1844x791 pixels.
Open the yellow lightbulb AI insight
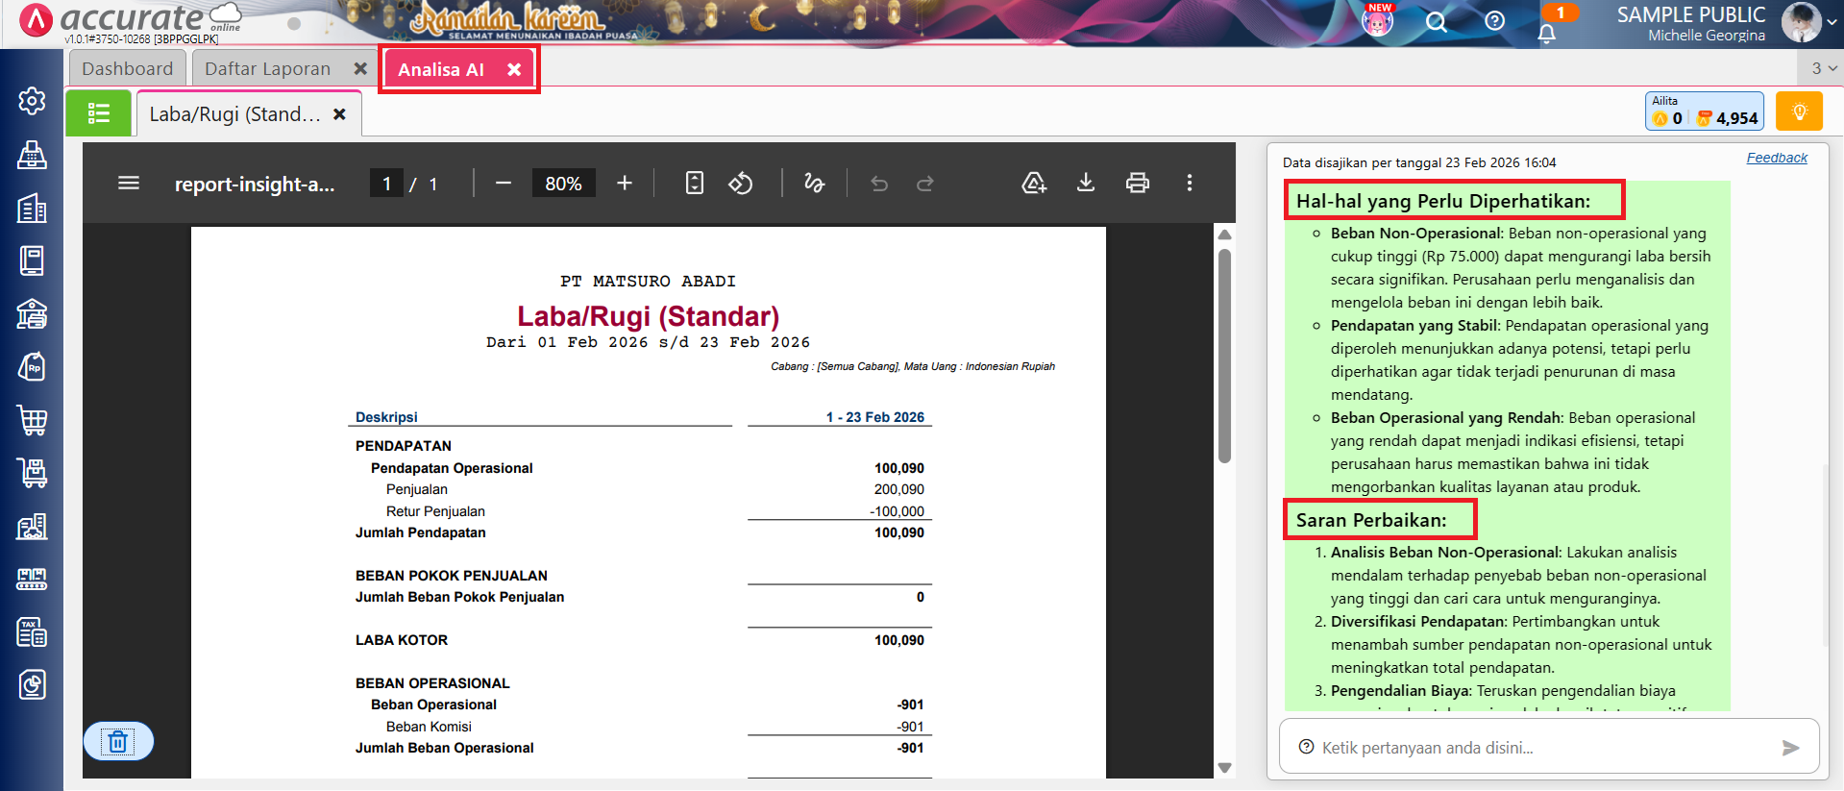tap(1799, 111)
